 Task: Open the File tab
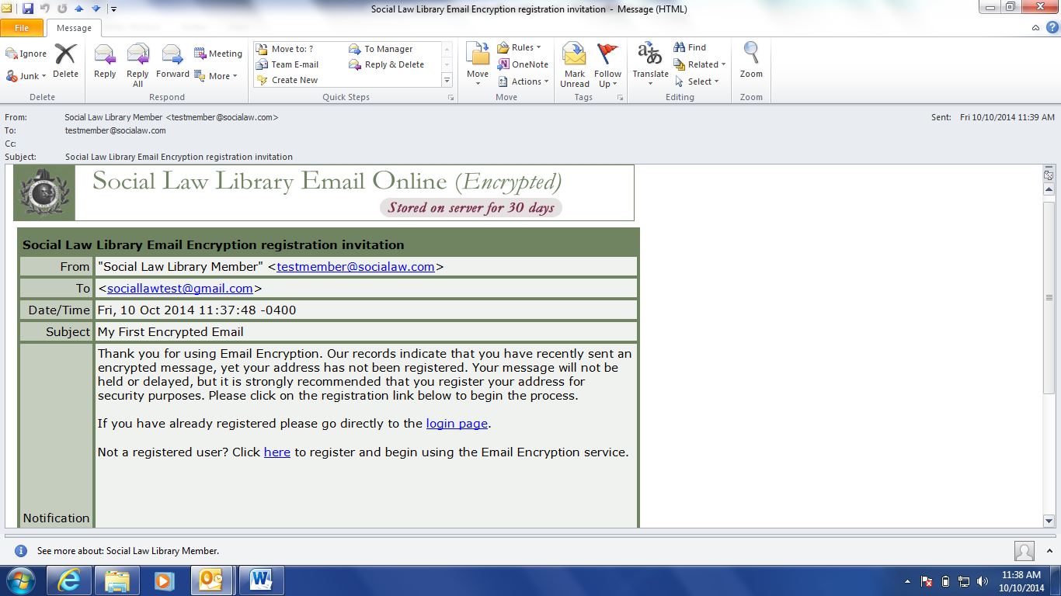(x=22, y=28)
